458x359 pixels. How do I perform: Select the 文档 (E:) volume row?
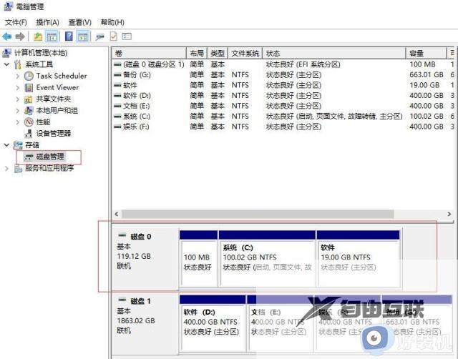pos(283,106)
